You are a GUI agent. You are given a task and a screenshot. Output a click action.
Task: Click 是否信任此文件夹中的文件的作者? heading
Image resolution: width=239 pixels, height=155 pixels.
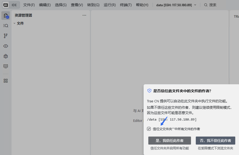[182, 91]
